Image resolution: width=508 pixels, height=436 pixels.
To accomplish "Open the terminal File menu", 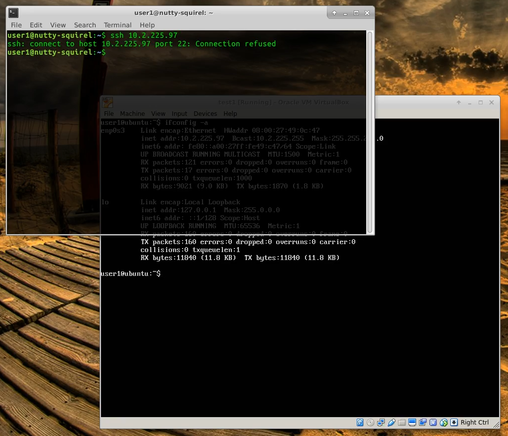I will click(16, 25).
